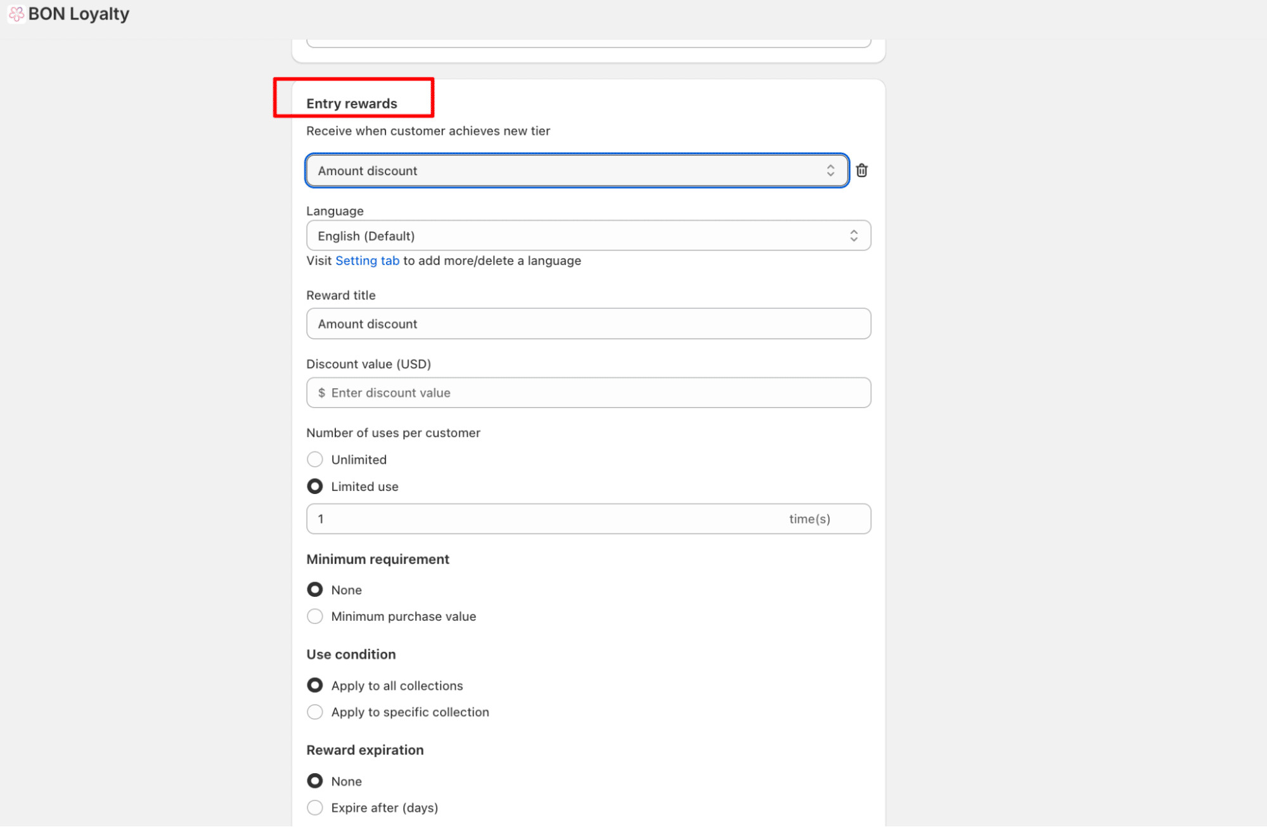The width and height of the screenshot is (1267, 827).
Task: Click the BON Loyalty app title
Action: pos(79,14)
